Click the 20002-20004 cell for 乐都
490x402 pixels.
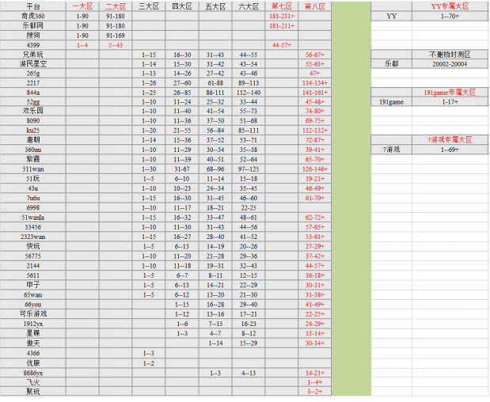pos(450,63)
